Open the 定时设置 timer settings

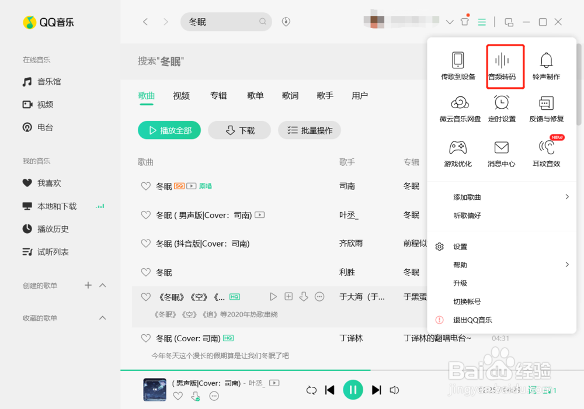[501, 109]
